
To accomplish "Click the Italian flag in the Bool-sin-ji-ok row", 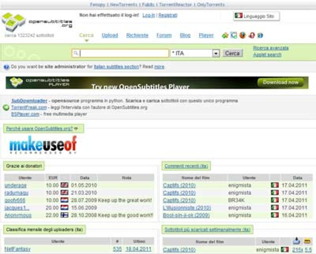I will 275,215.
